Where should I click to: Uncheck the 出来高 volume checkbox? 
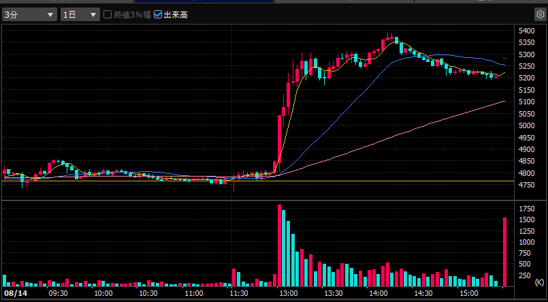pyautogui.click(x=158, y=14)
